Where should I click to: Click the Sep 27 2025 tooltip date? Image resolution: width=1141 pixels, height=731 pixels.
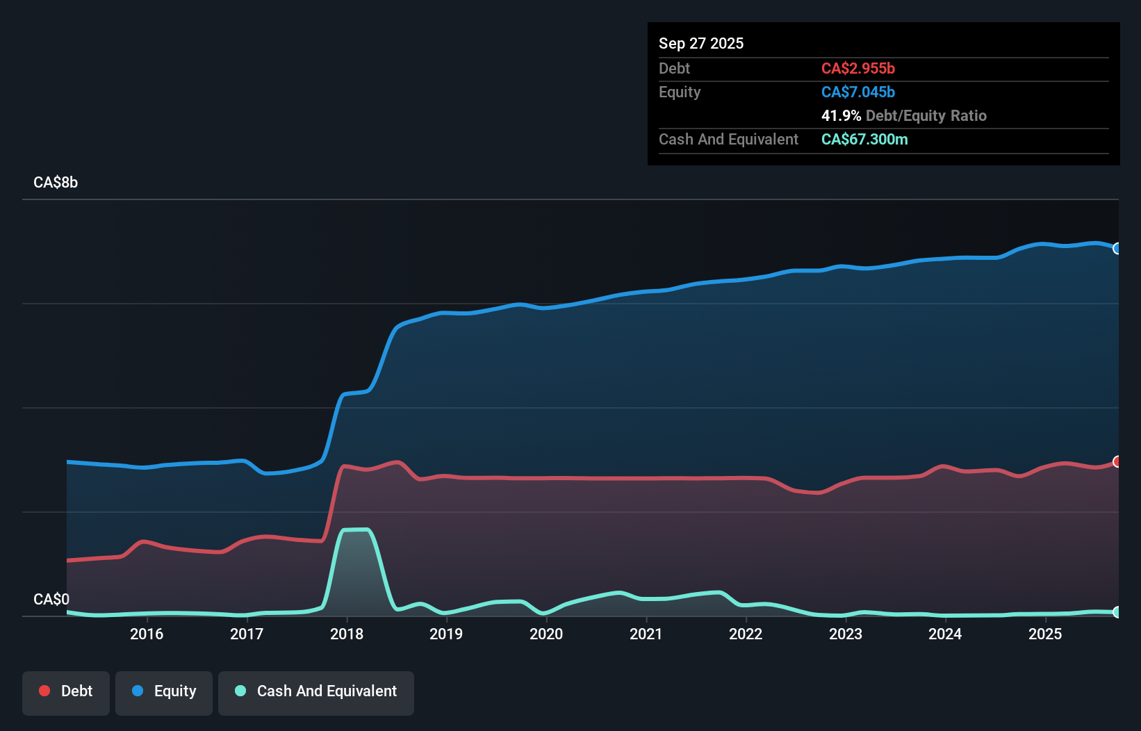(x=701, y=43)
